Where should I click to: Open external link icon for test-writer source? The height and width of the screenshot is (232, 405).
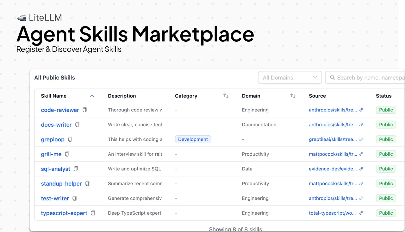(x=361, y=198)
